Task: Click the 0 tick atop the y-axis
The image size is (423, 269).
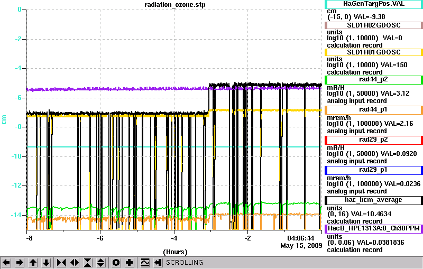Action: point(20,10)
